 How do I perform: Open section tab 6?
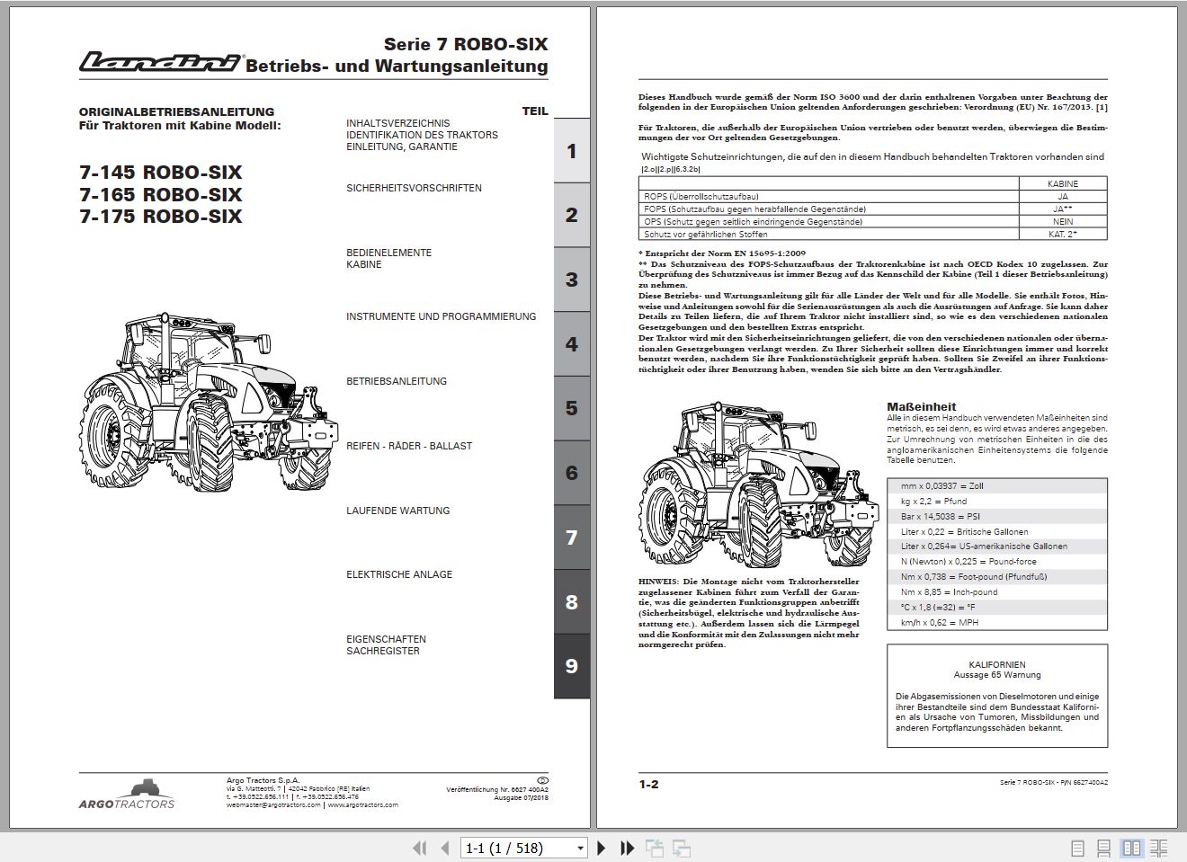click(x=571, y=473)
